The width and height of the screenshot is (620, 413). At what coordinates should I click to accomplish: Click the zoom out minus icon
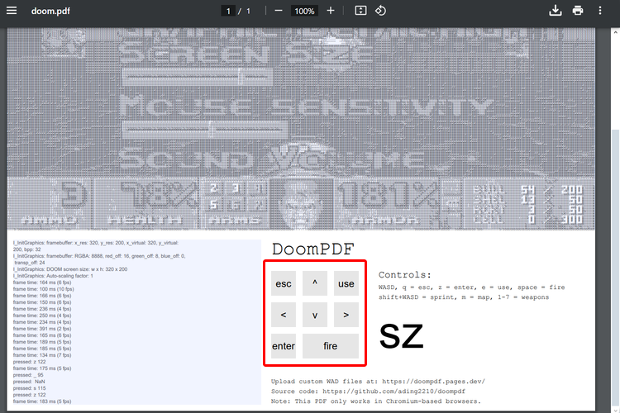coord(279,11)
